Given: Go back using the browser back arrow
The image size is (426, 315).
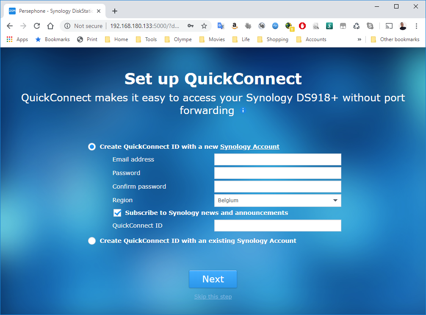Looking at the screenshot, I should (x=10, y=26).
